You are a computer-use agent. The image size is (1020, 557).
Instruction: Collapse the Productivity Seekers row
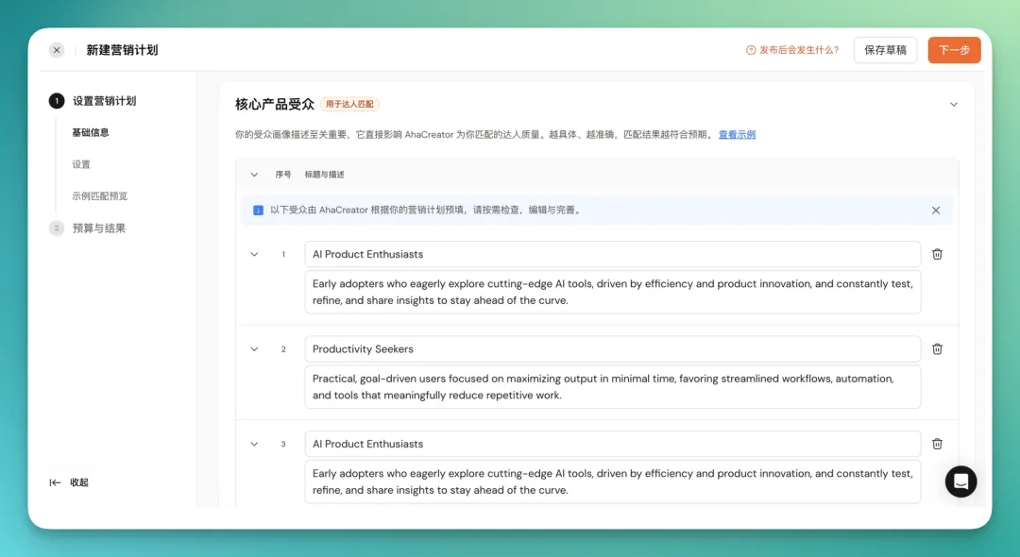tap(253, 348)
